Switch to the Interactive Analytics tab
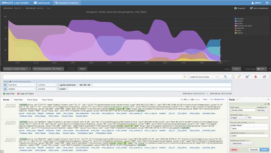Image resolution: width=271 pixels, height=153 pixels. [67, 3]
